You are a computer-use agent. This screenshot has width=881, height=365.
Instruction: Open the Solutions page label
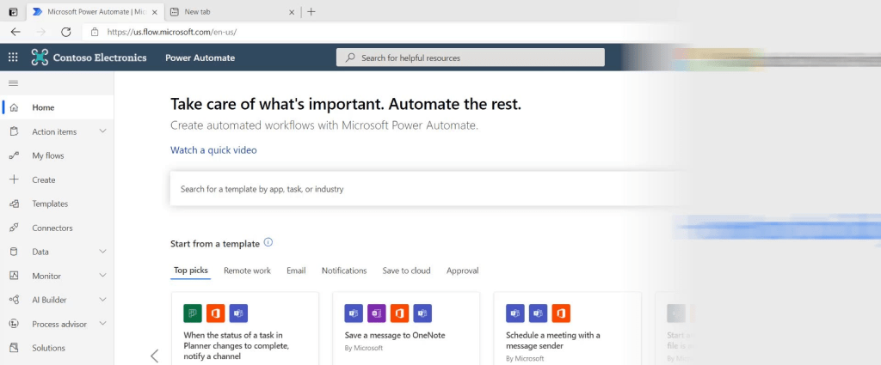pos(48,348)
